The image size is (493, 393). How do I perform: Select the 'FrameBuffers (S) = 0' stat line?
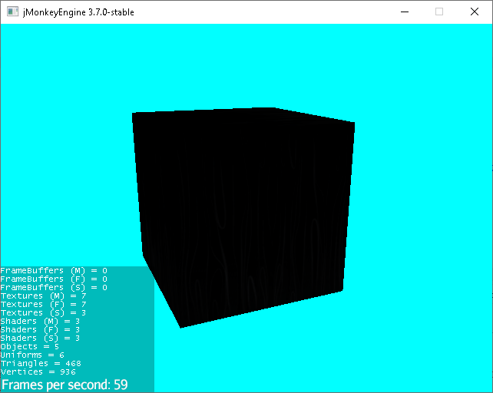(54, 288)
